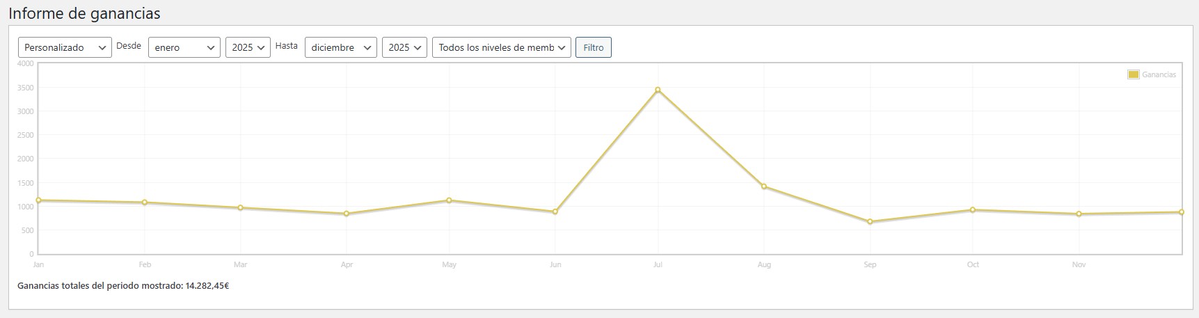The width and height of the screenshot is (1199, 318).
Task: Select the November data point
Action: point(1079,214)
